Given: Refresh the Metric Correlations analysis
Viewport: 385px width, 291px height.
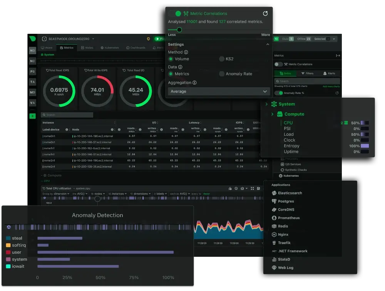Looking at the screenshot, I should click(265, 13).
